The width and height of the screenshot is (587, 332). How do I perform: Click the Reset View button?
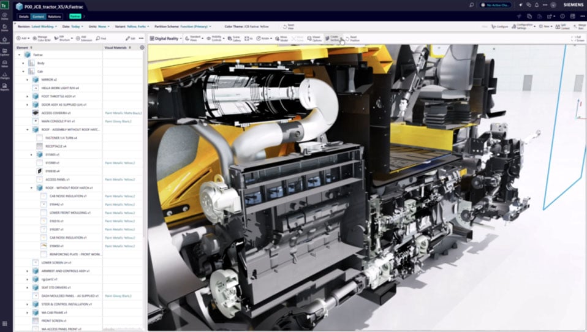(x=288, y=26)
